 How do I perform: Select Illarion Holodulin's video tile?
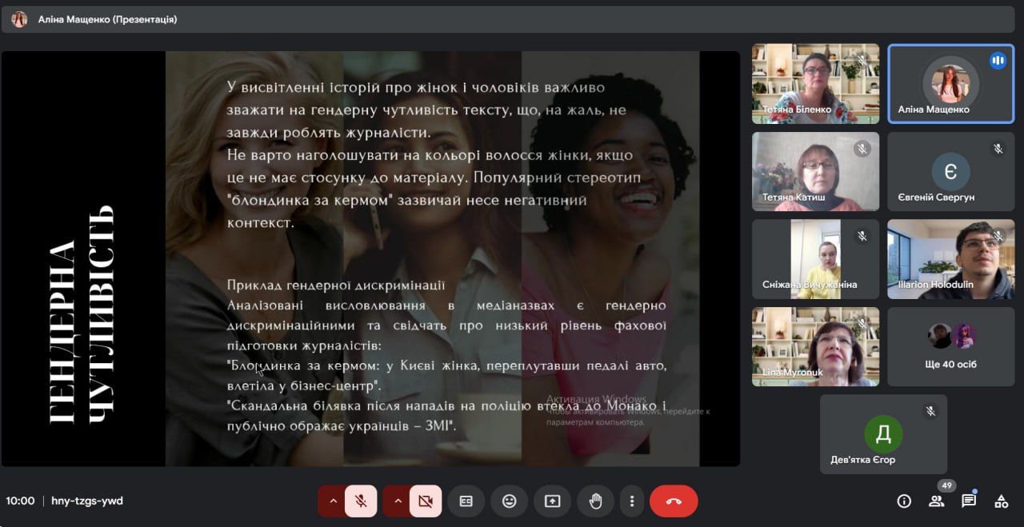[x=950, y=259]
